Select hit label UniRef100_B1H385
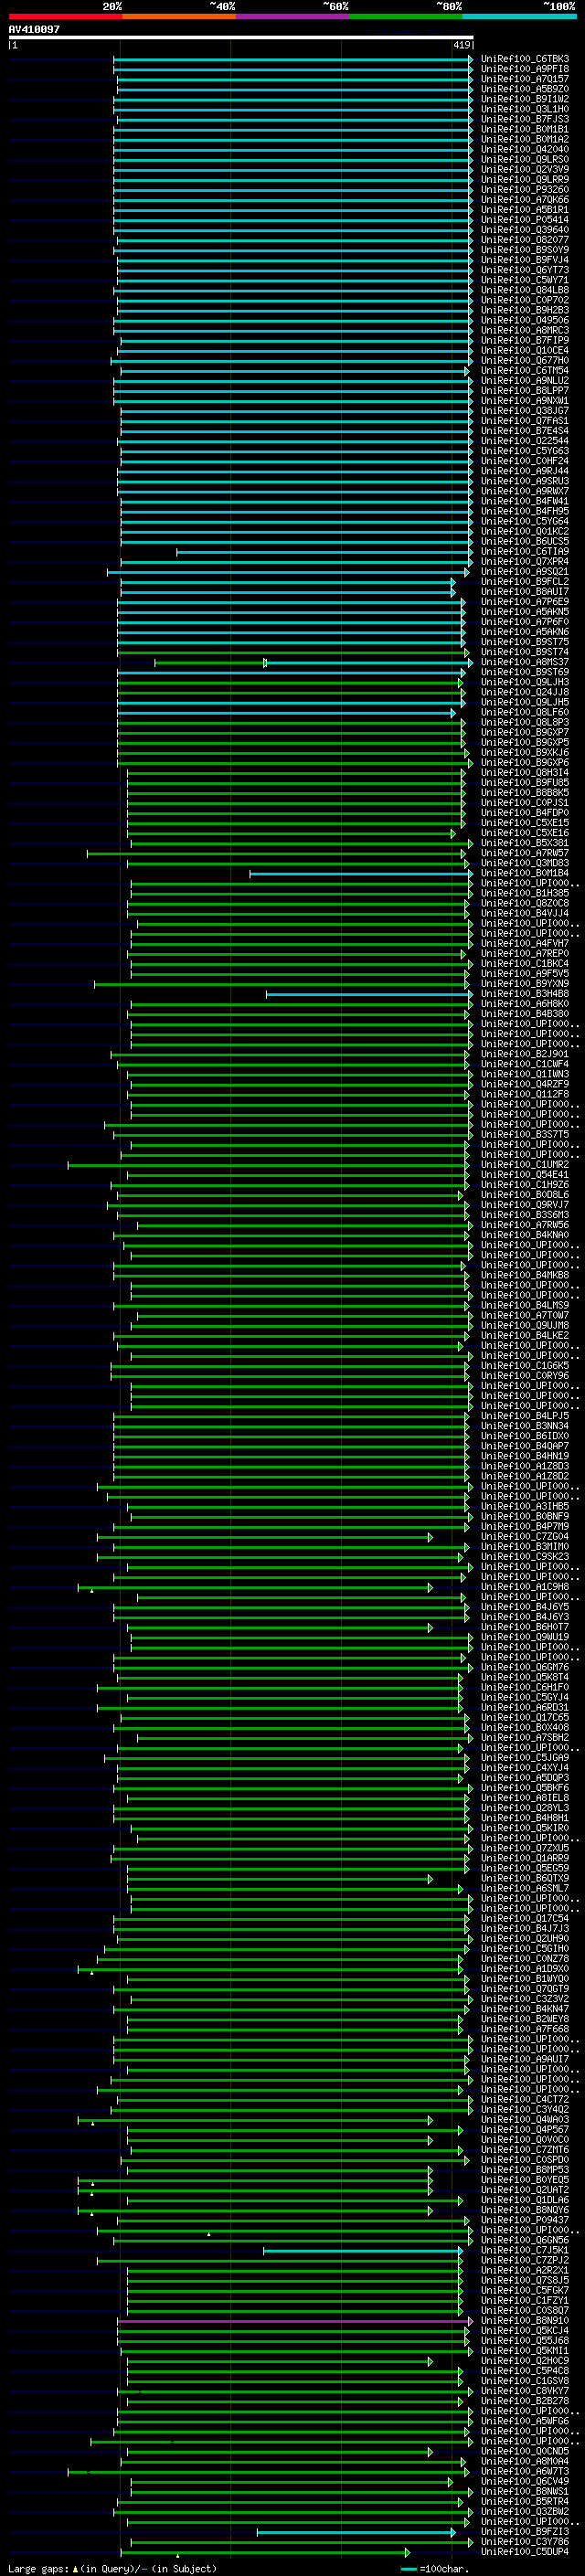 click(x=524, y=894)
